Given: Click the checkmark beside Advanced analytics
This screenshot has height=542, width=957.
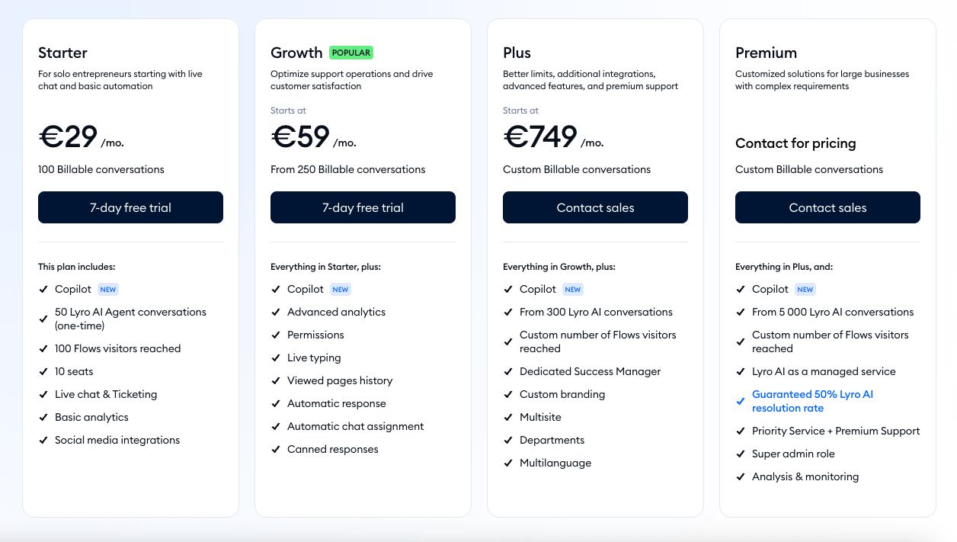Looking at the screenshot, I should click(276, 313).
